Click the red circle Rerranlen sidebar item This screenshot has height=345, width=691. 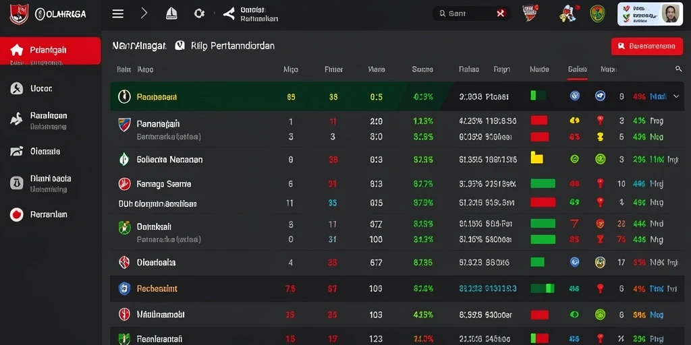click(38, 215)
